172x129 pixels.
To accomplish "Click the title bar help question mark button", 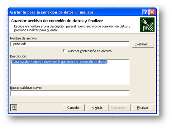I will tap(145, 12).
